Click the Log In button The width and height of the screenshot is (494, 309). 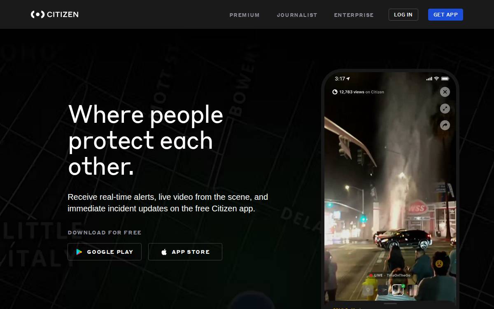point(403,14)
